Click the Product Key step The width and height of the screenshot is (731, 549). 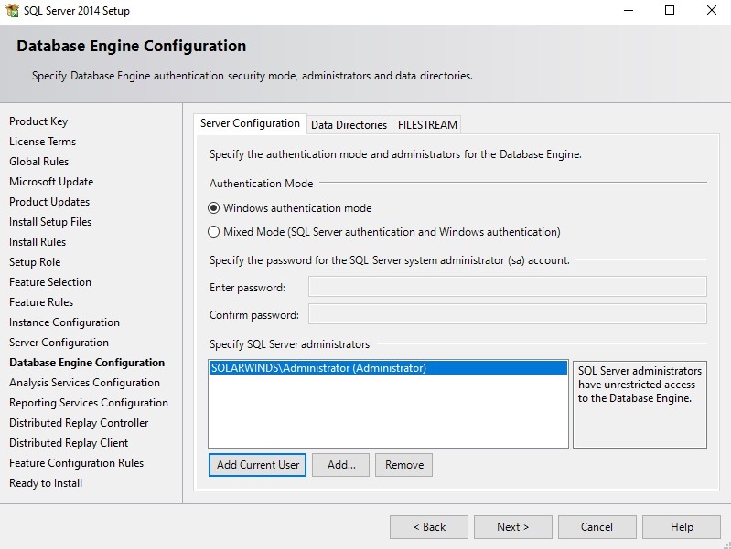pos(38,121)
